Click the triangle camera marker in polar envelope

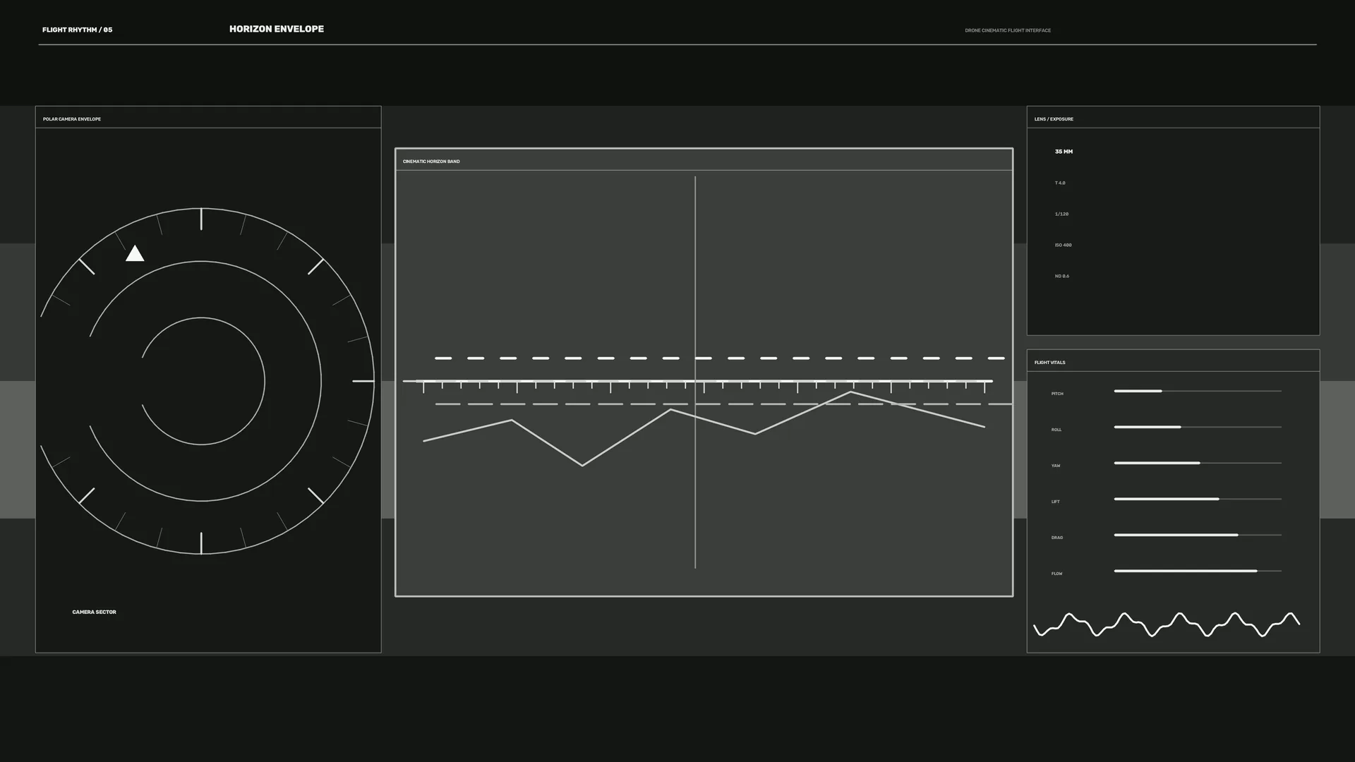135,253
